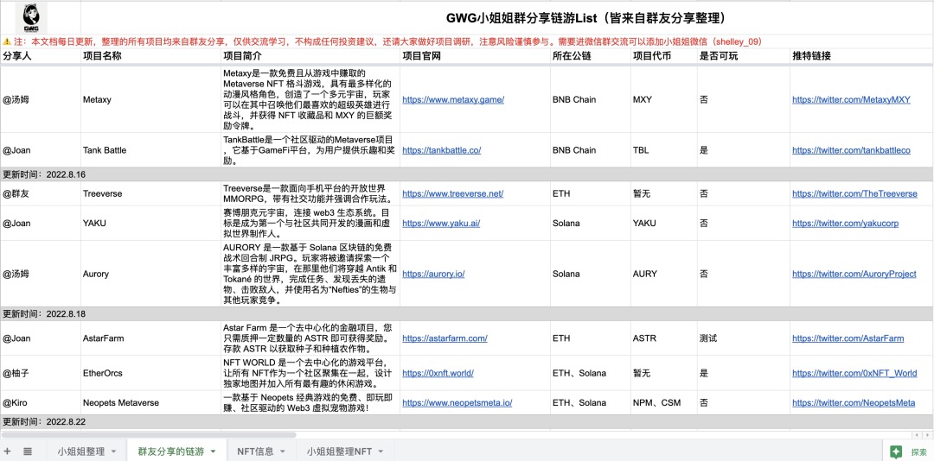Open the metaxy.game website link
The image size is (934, 461).
[x=453, y=100]
